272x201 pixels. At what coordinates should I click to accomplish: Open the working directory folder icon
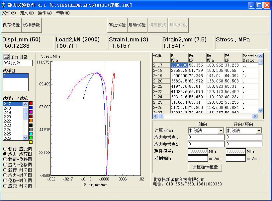[x=6, y=57]
